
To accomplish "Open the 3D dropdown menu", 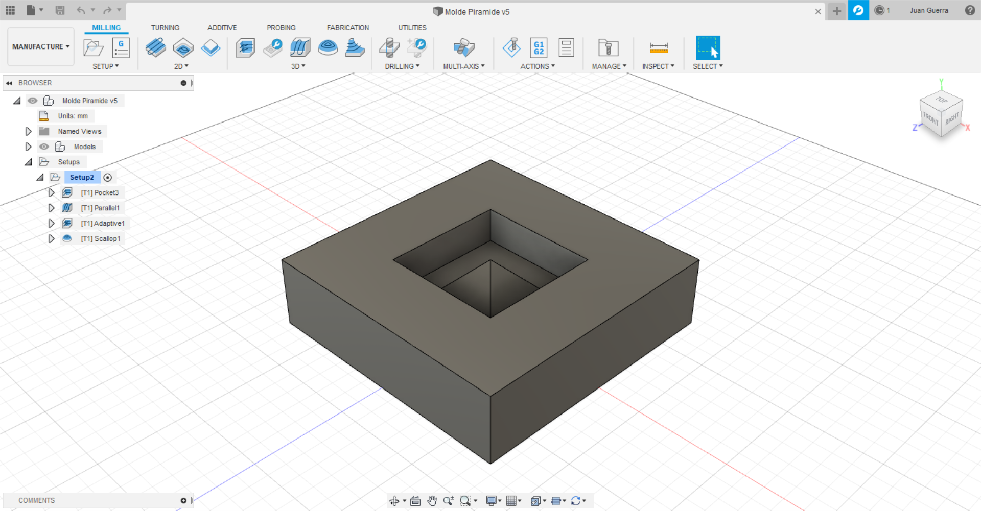I will (298, 66).
